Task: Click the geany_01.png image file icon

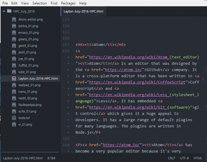Action: 14,39
